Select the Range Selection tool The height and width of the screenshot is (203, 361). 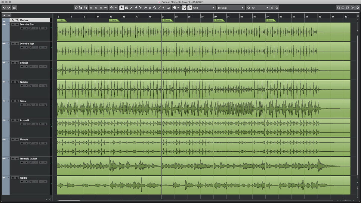pos(126,8)
